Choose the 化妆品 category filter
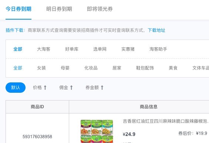The image size is (209, 143). pos(91,68)
